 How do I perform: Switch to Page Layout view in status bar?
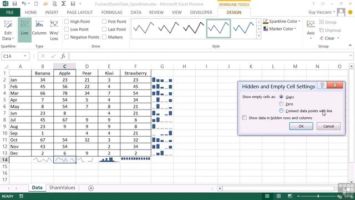pos(278,196)
